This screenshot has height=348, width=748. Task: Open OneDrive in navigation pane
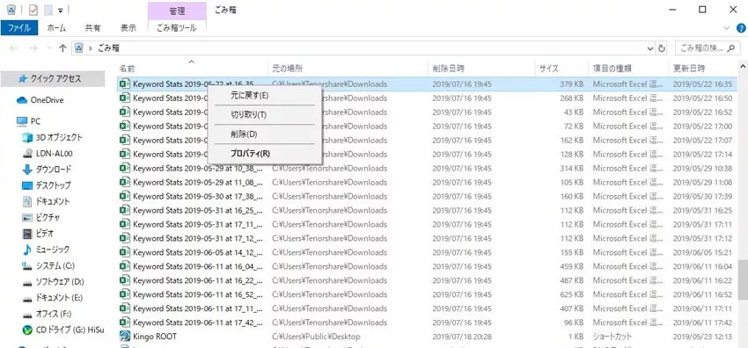47,100
